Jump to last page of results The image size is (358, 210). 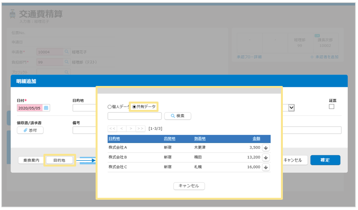tap(140, 128)
